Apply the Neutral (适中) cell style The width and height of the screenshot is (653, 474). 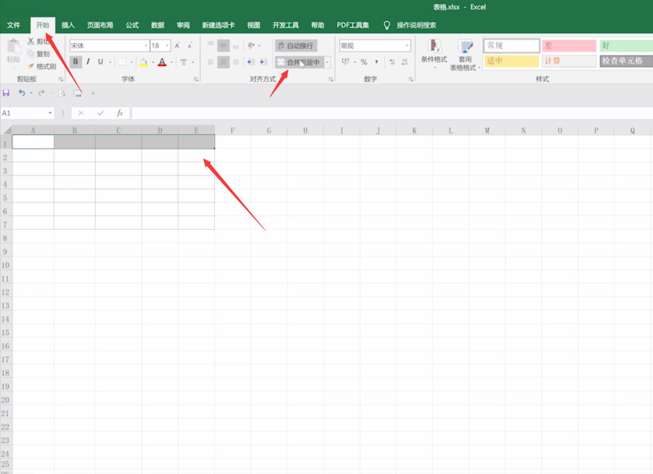click(511, 61)
